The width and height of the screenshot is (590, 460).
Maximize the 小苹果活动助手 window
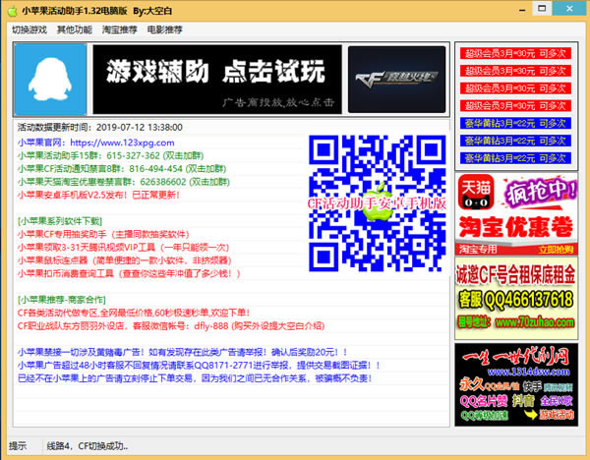pyautogui.click(x=542, y=9)
